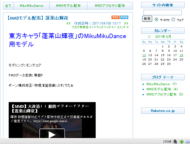Open the blue help icon

[124, 17]
